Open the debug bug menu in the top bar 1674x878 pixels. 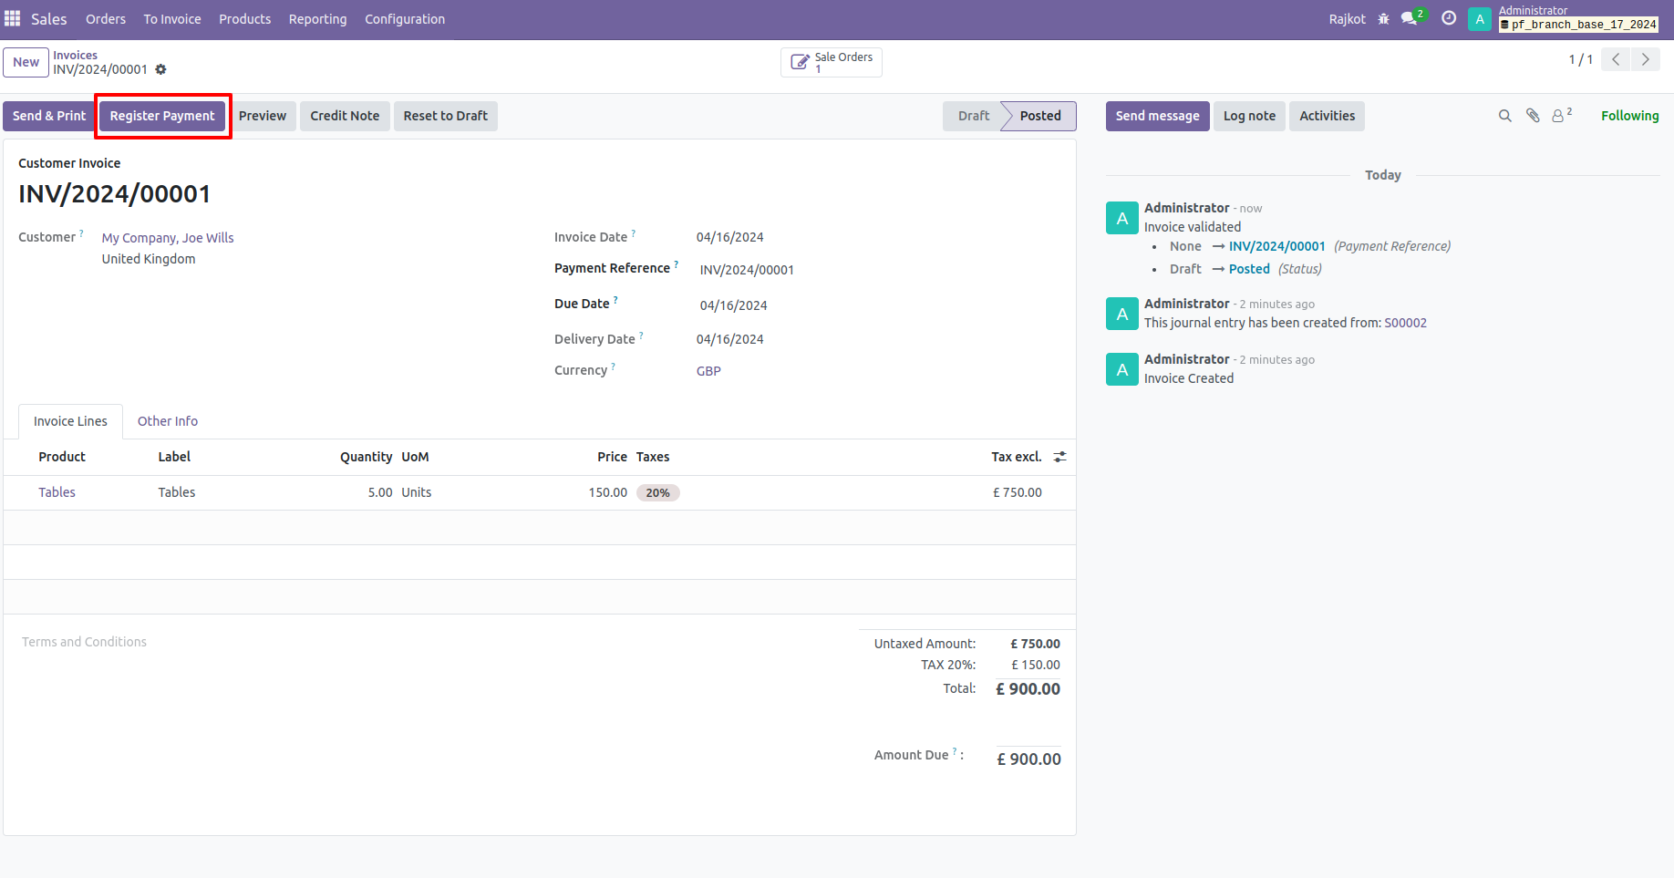click(1384, 18)
